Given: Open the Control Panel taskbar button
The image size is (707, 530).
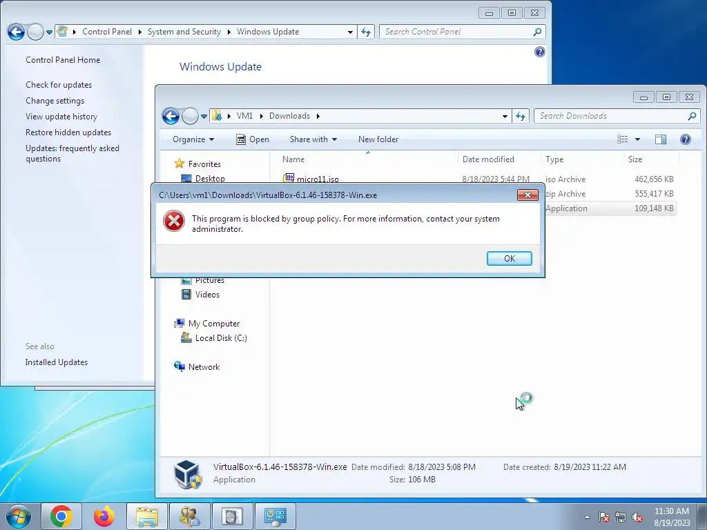Looking at the screenshot, I should [x=275, y=516].
